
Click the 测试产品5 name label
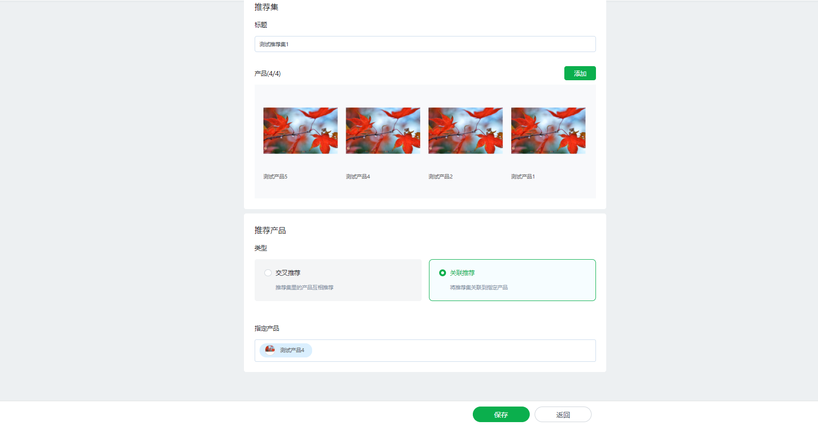[x=276, y=177]
